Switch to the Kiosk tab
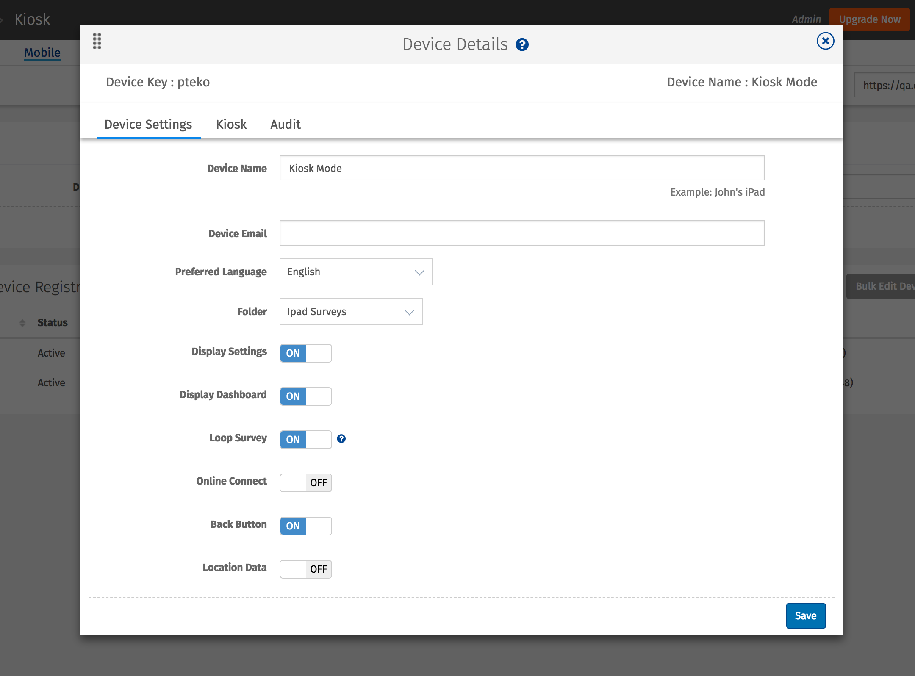Image resolution: width=915 pixels, height=676 pixels. tap(231, 124)
